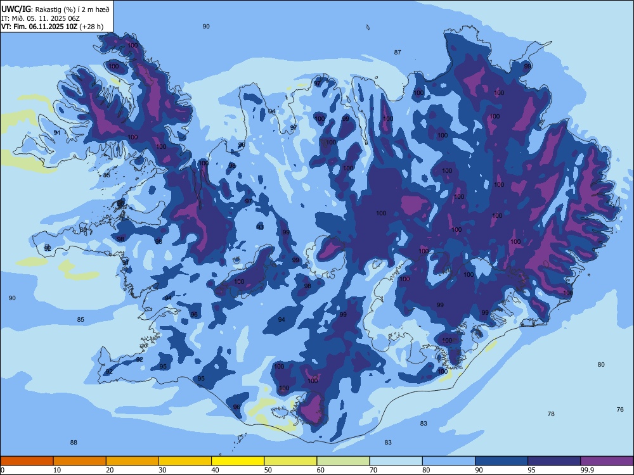
Task: Choose the orange 10–20 legend swatch
Action: [x=80, y=461]
